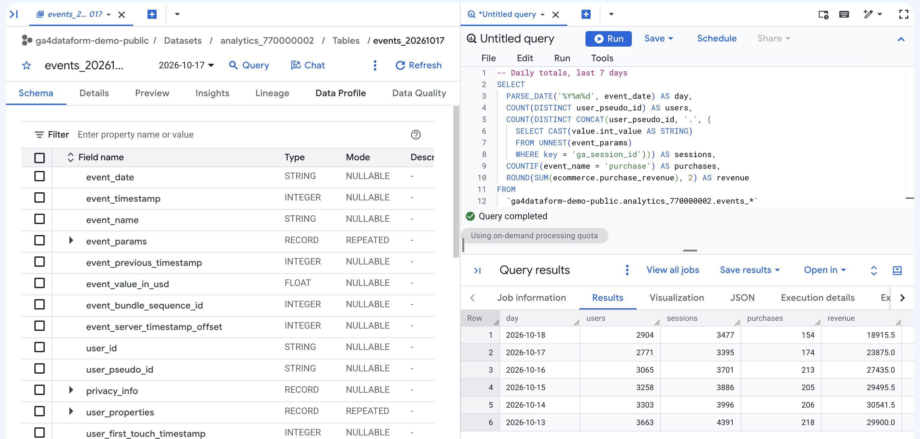
Task: Open the Insights tab
Action: 212,93
